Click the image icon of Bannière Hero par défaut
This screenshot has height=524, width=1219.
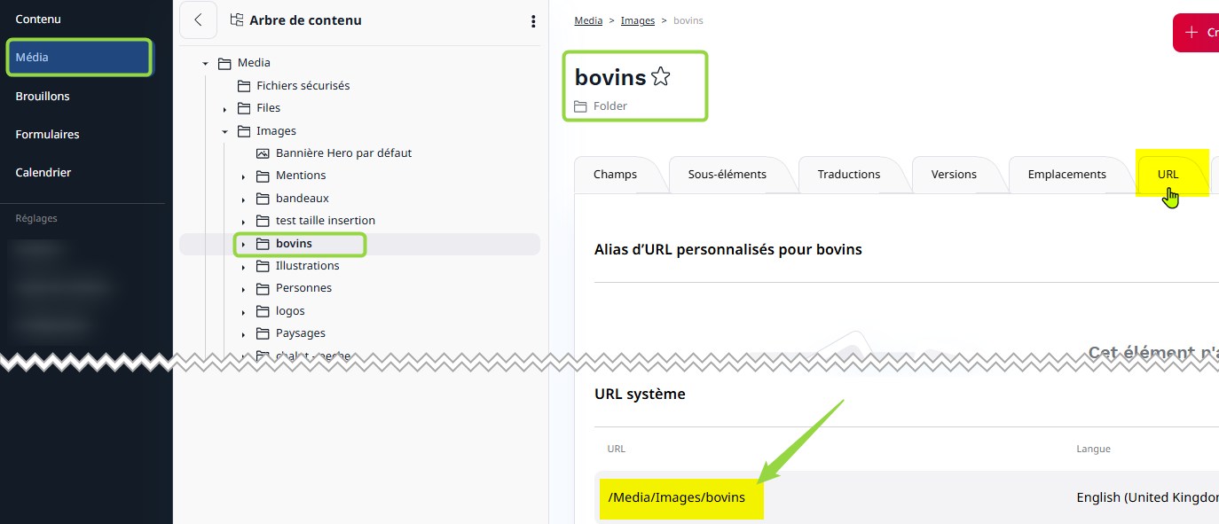pos(263,153)
